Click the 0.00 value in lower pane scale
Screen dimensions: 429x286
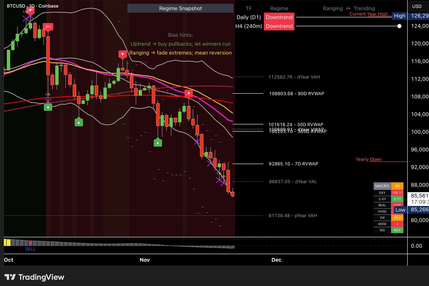point(416,246)
